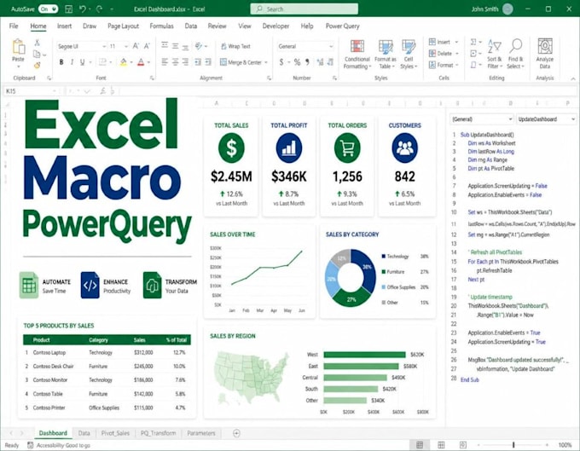Viewport: 580px width, 451px height.
Task: Open Cell Styles gallery
Action: coord(409,55)
